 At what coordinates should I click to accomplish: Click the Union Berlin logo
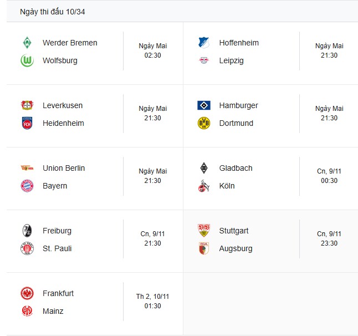click(x=27, y=168)
